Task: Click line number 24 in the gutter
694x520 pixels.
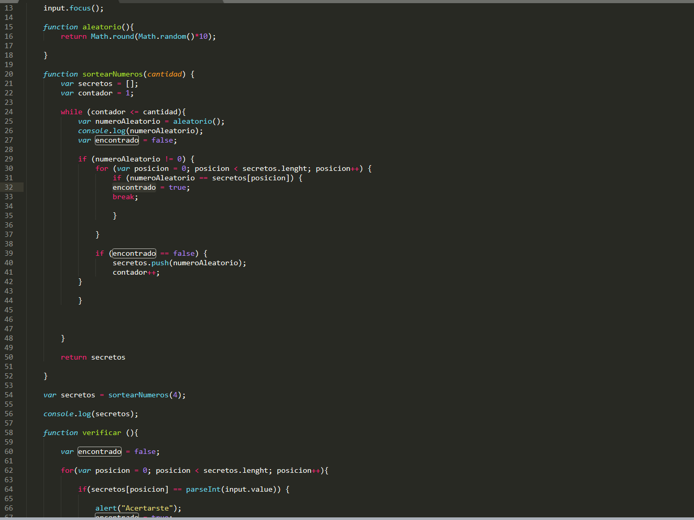Action: [x=9, y=112]
